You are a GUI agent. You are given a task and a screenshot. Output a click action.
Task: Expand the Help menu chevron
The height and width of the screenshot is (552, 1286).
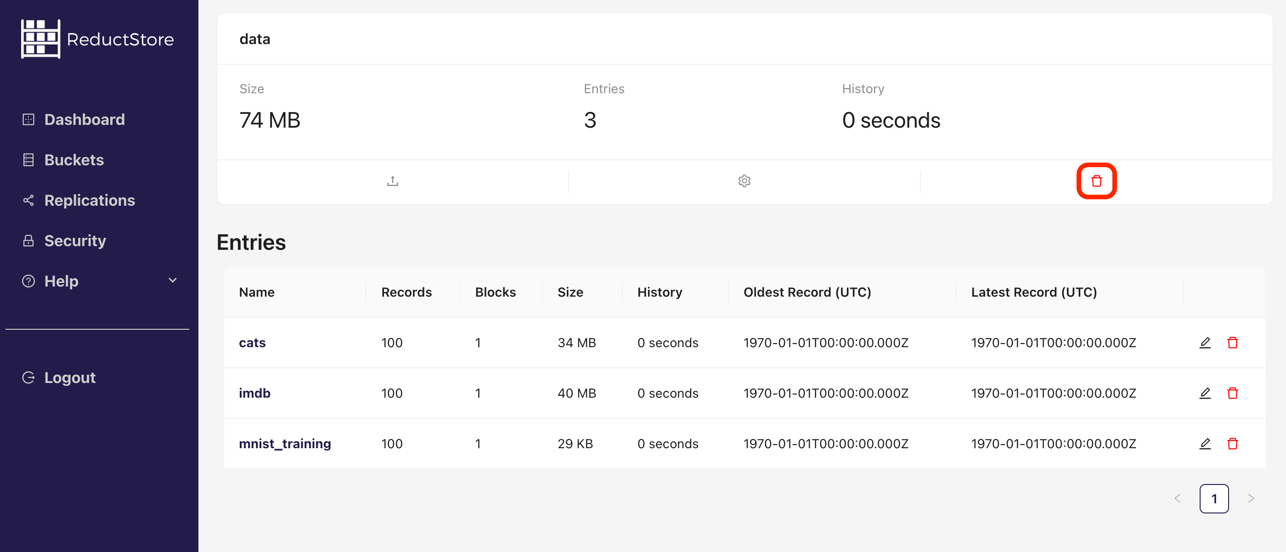173,281
